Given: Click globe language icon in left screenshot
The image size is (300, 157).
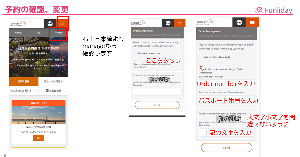Looking at the screenshot, I should click(50, 24).
